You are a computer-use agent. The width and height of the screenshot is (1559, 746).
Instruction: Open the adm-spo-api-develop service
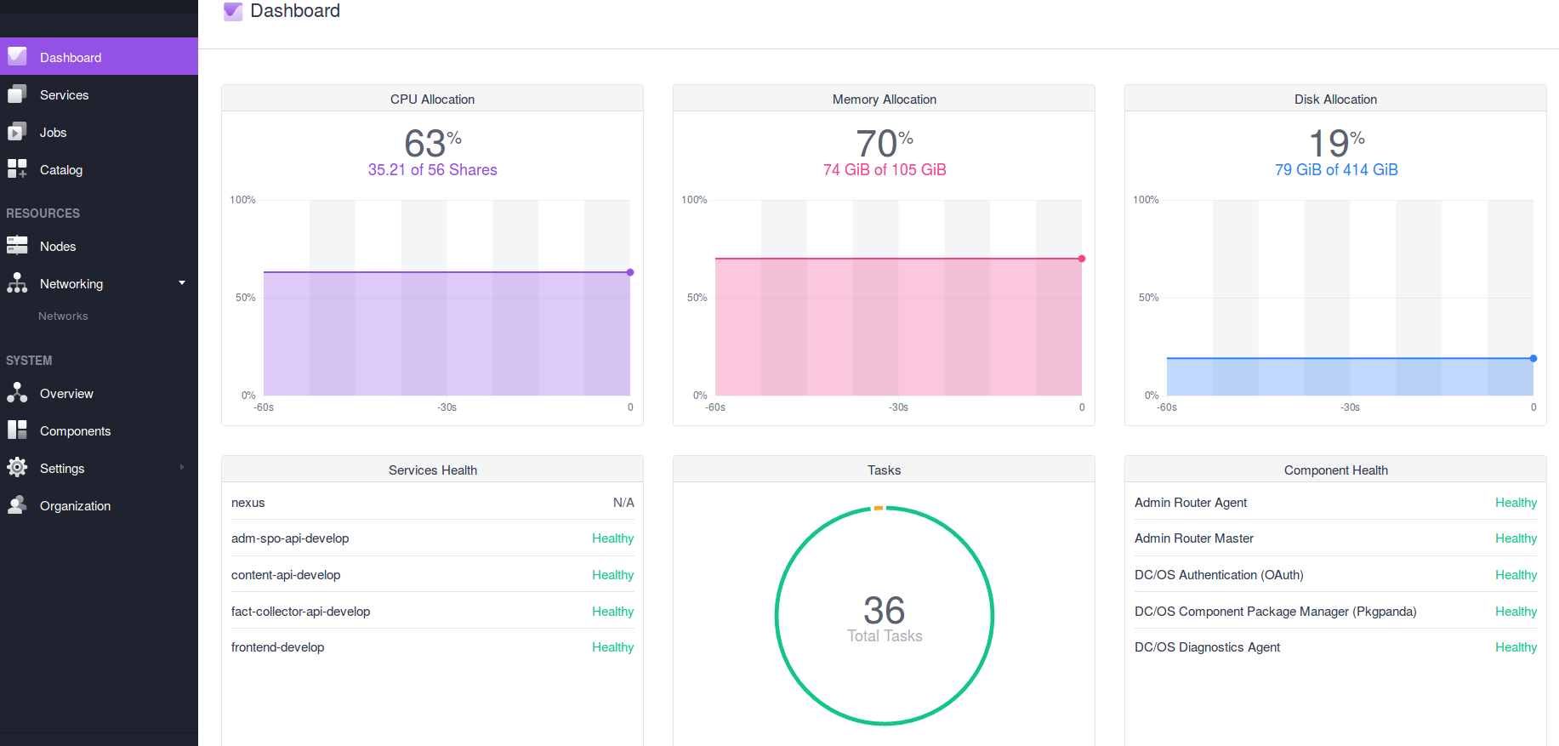tap(290, 538)
